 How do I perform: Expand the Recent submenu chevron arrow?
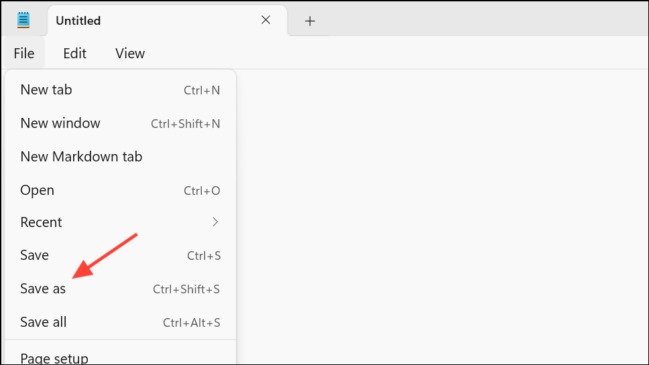215,222
